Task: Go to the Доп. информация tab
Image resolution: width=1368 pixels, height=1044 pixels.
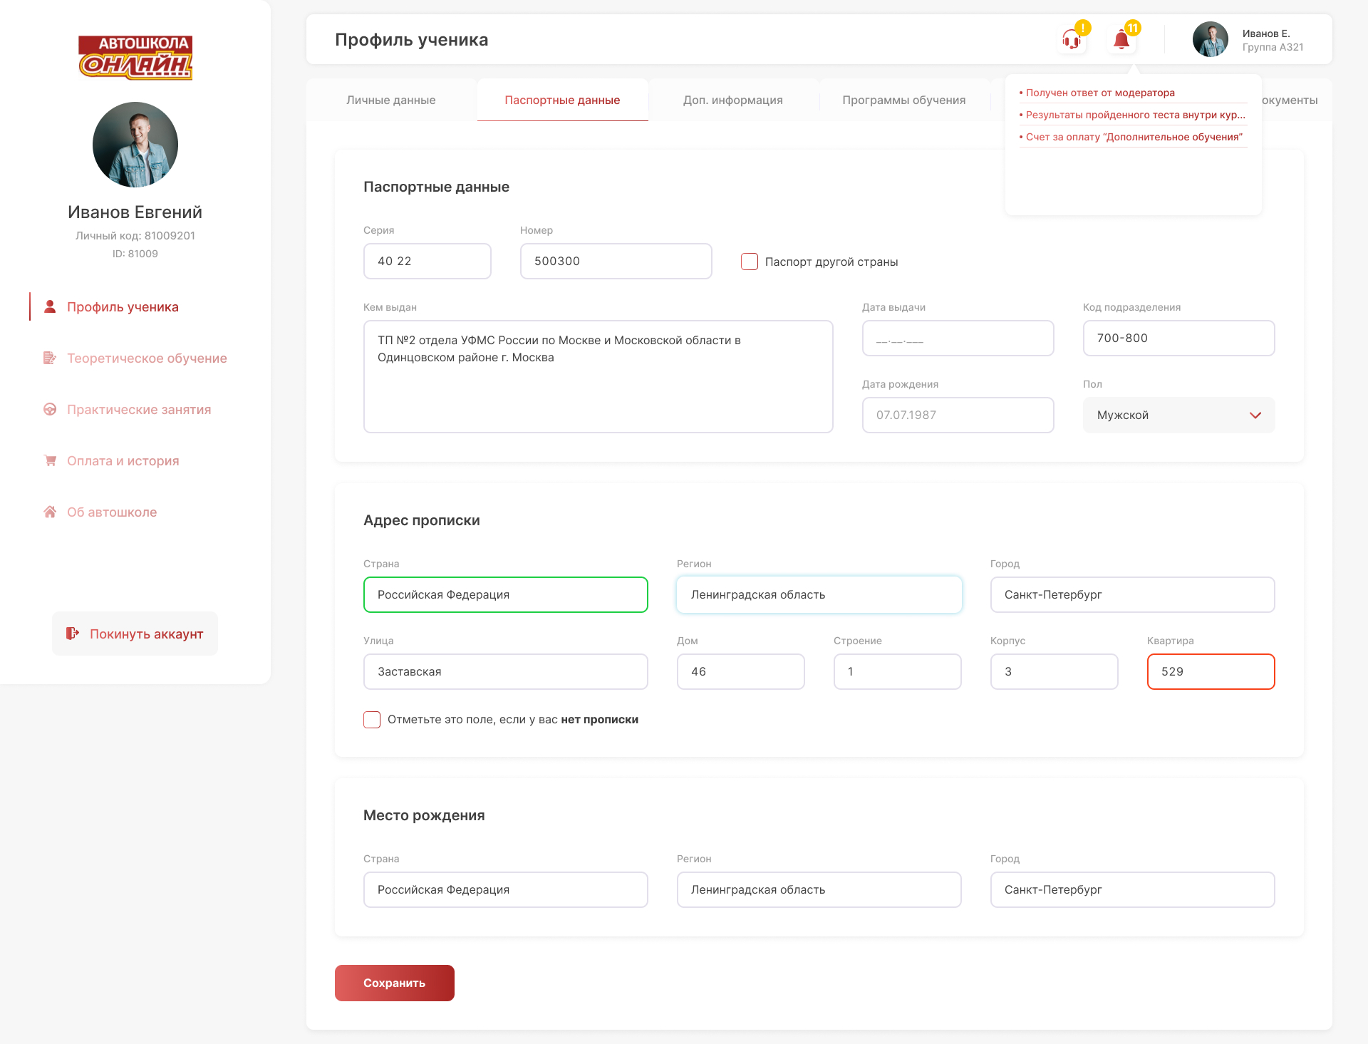Action: pyautogui.click(x=732, y=100)
